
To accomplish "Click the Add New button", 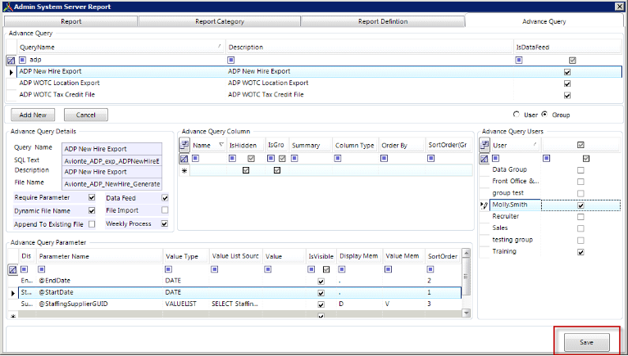I will (x=33, y=115).
